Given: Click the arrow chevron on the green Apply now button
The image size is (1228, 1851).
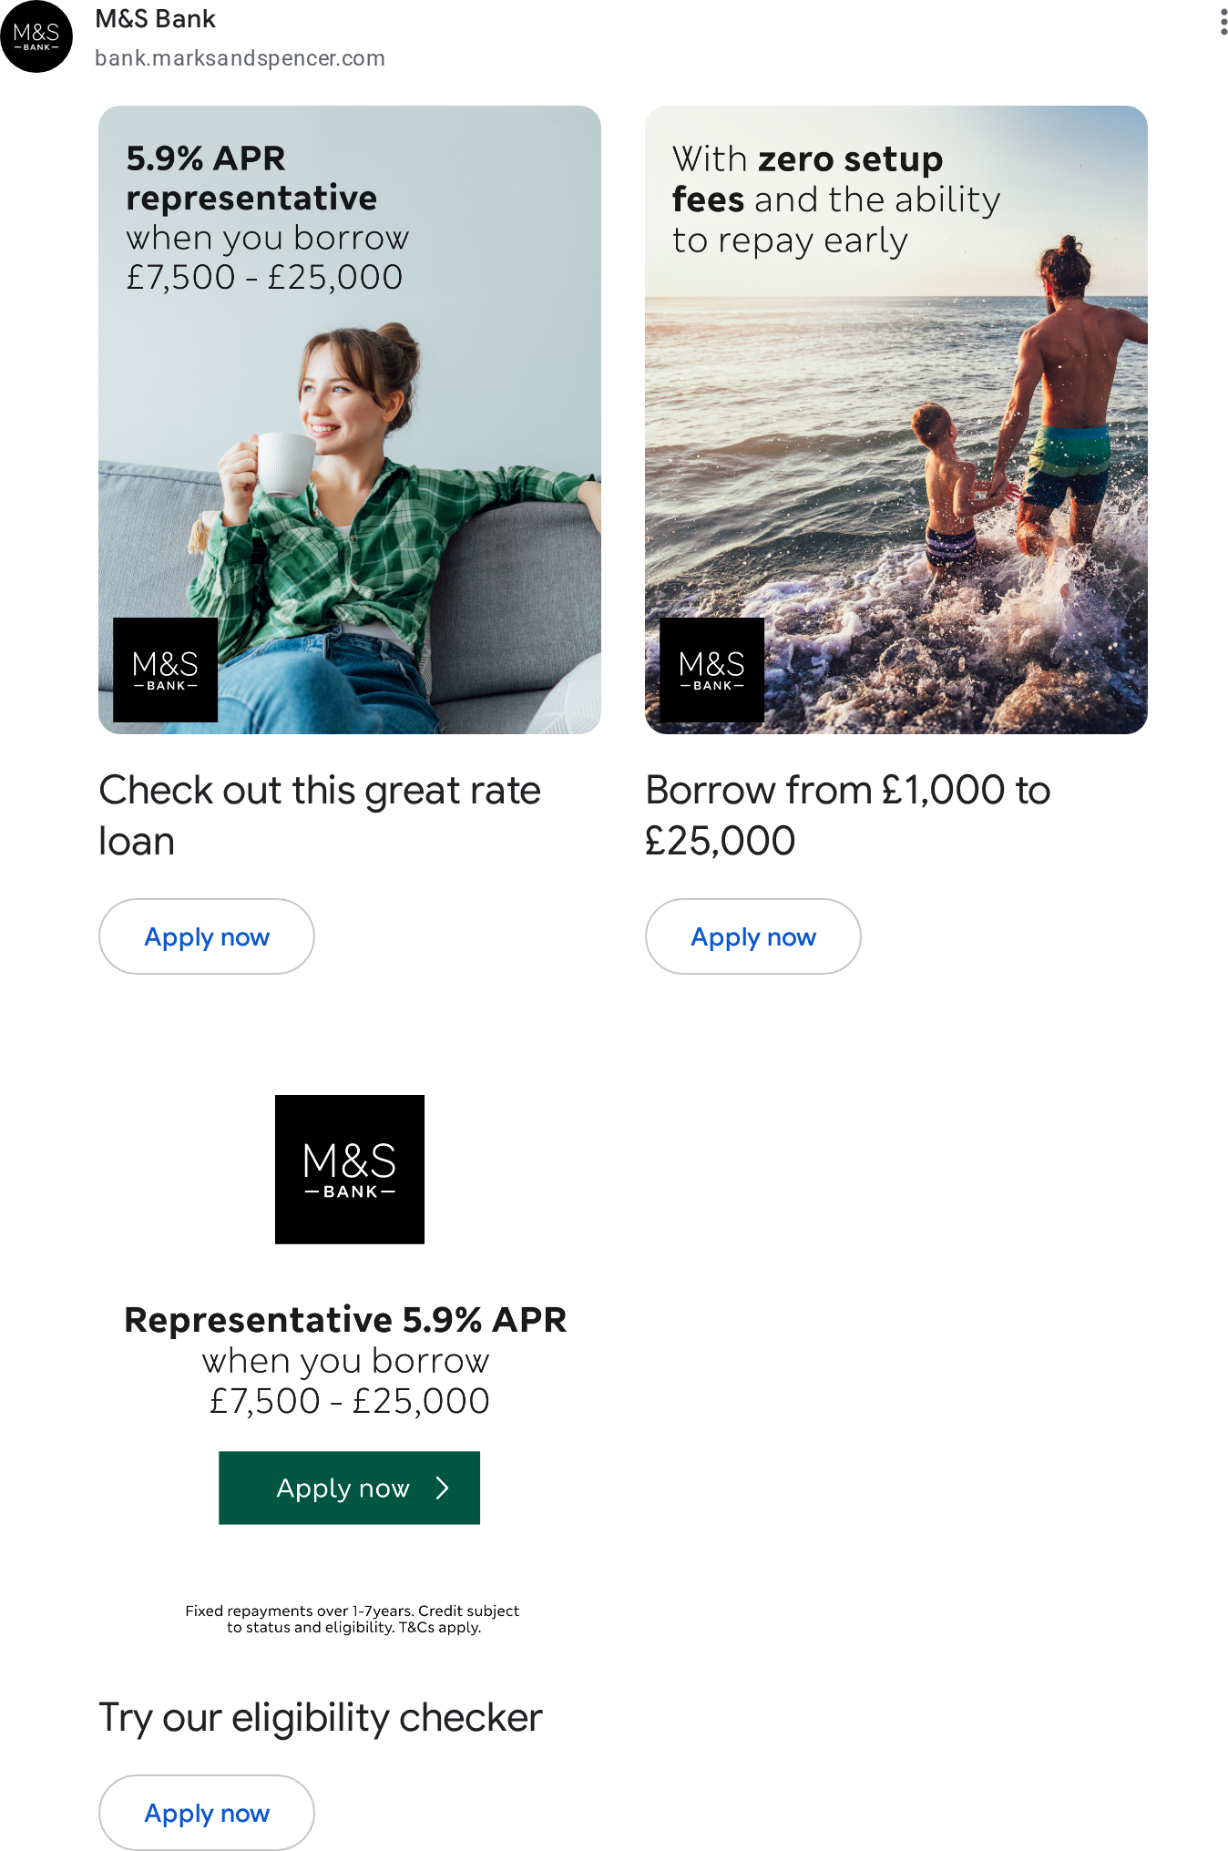Looking at the screenshot, I should (x=443, y=1488).
